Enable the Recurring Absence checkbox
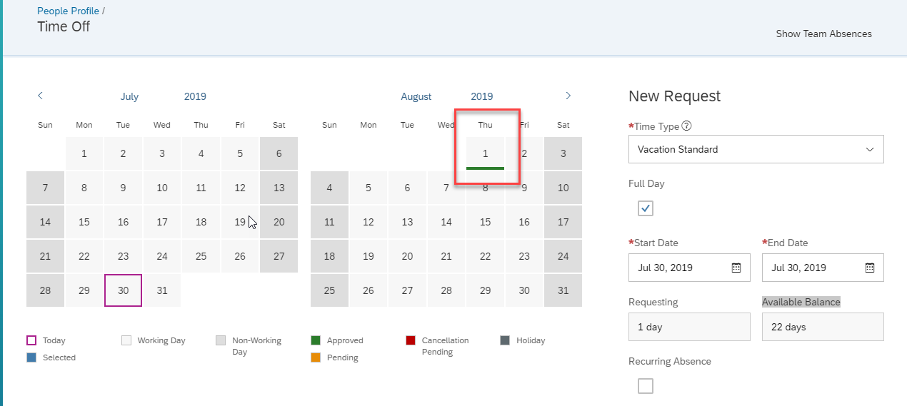This screenshot has width=907, height=406. click(646, 386)
